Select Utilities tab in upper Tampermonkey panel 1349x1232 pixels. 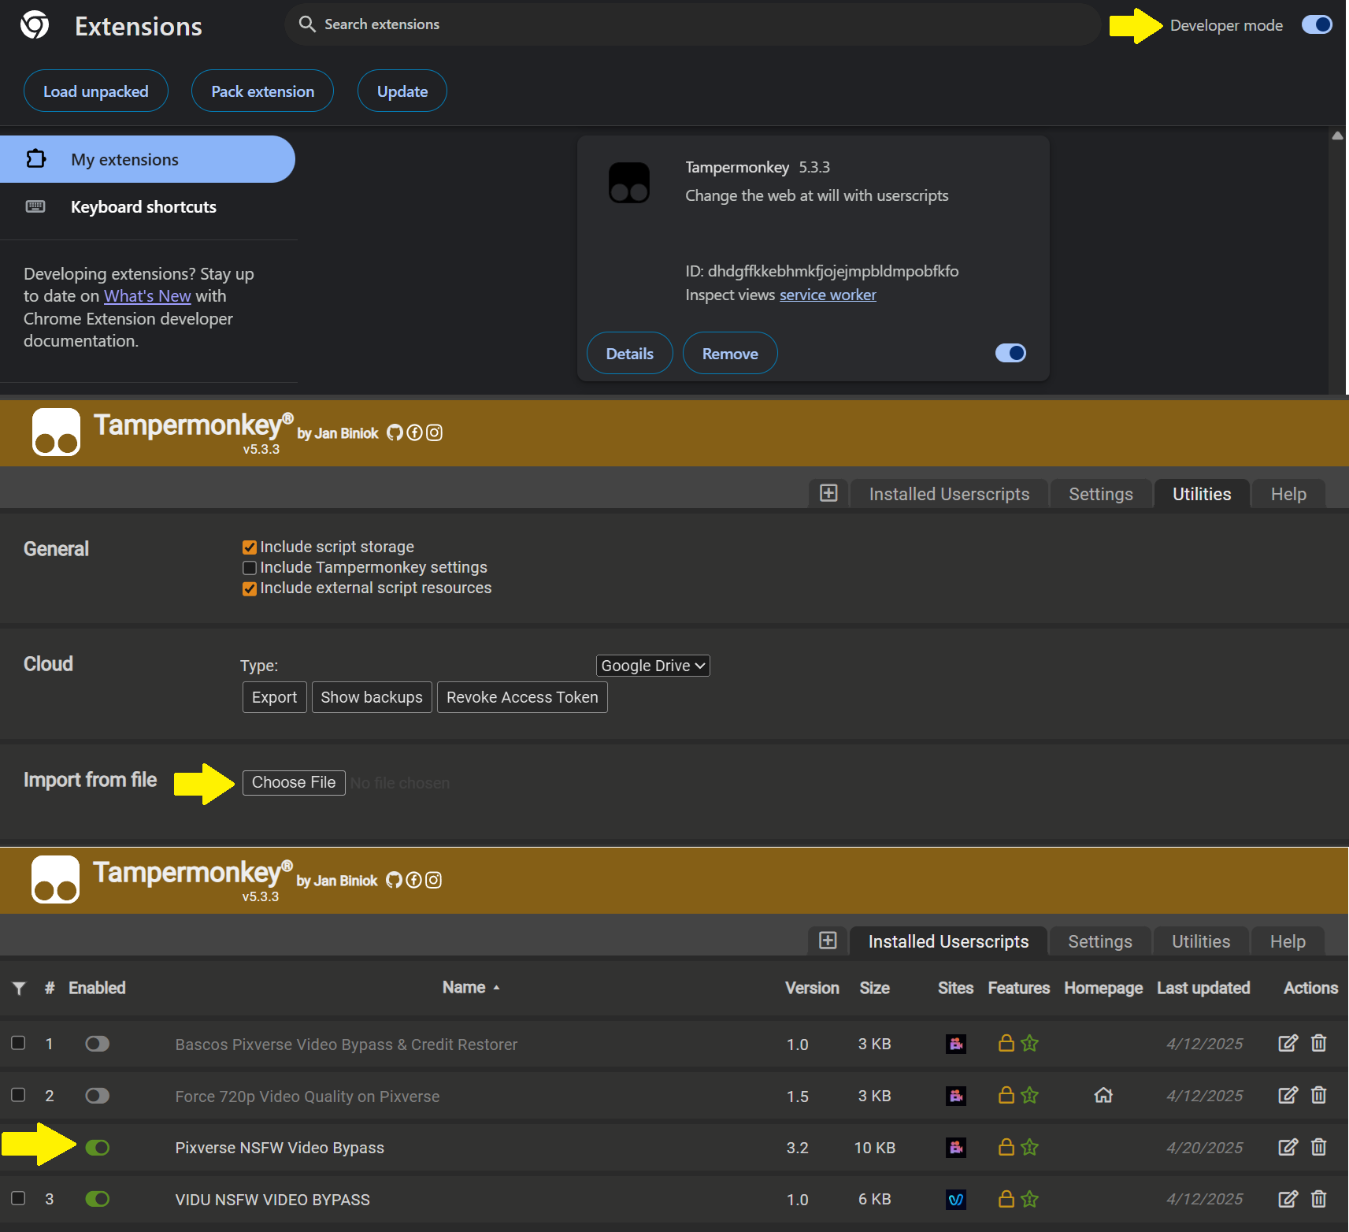click(x=1202, y=494)
